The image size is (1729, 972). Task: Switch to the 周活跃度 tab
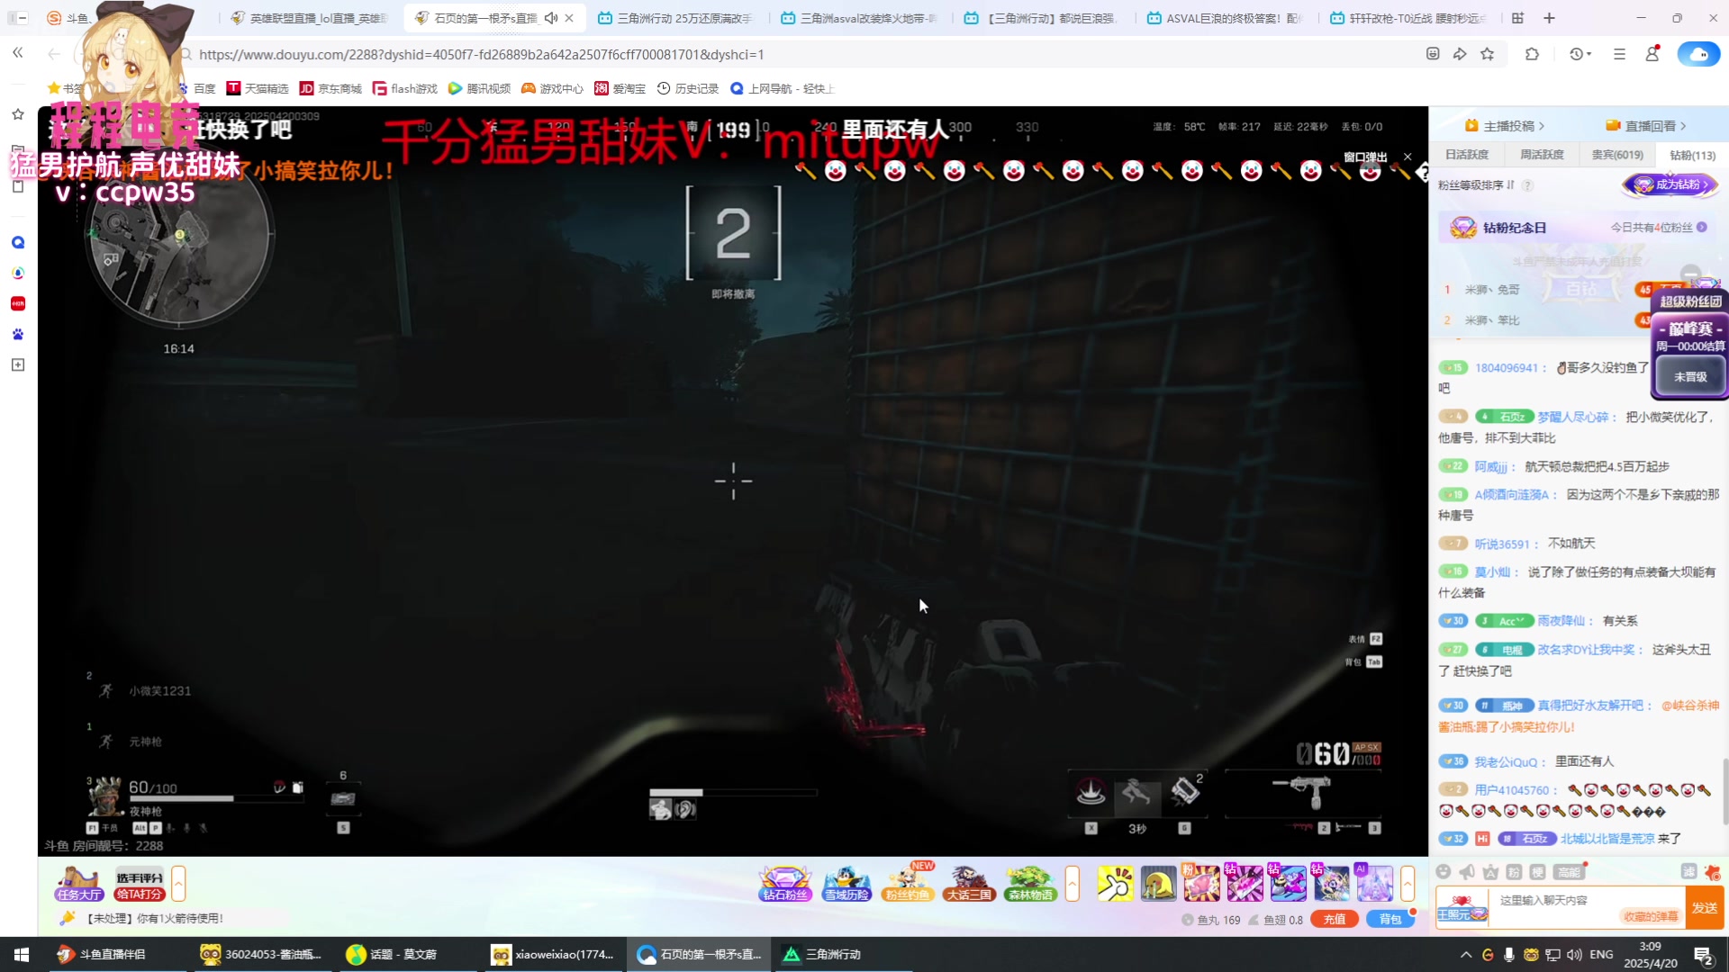pyautogui.click(x=1542, y=155)
